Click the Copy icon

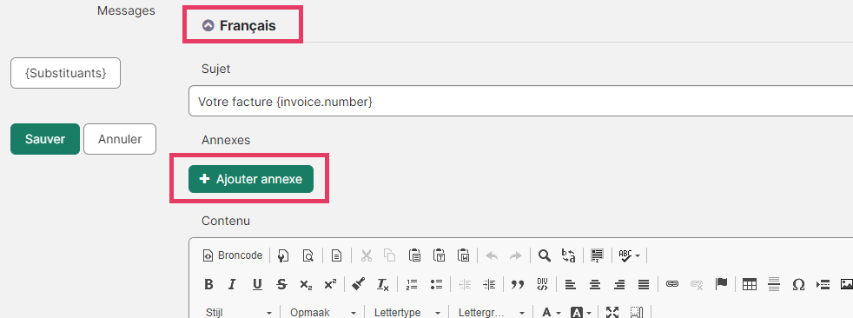click(389, 255)
